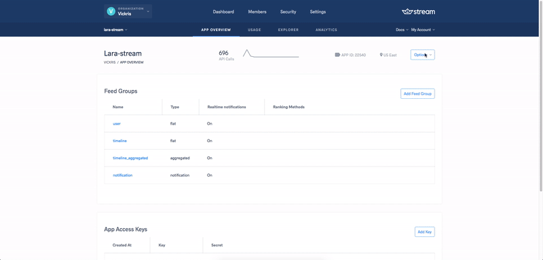Open the Security page
The image size is (543, 260).
point(288,12)
